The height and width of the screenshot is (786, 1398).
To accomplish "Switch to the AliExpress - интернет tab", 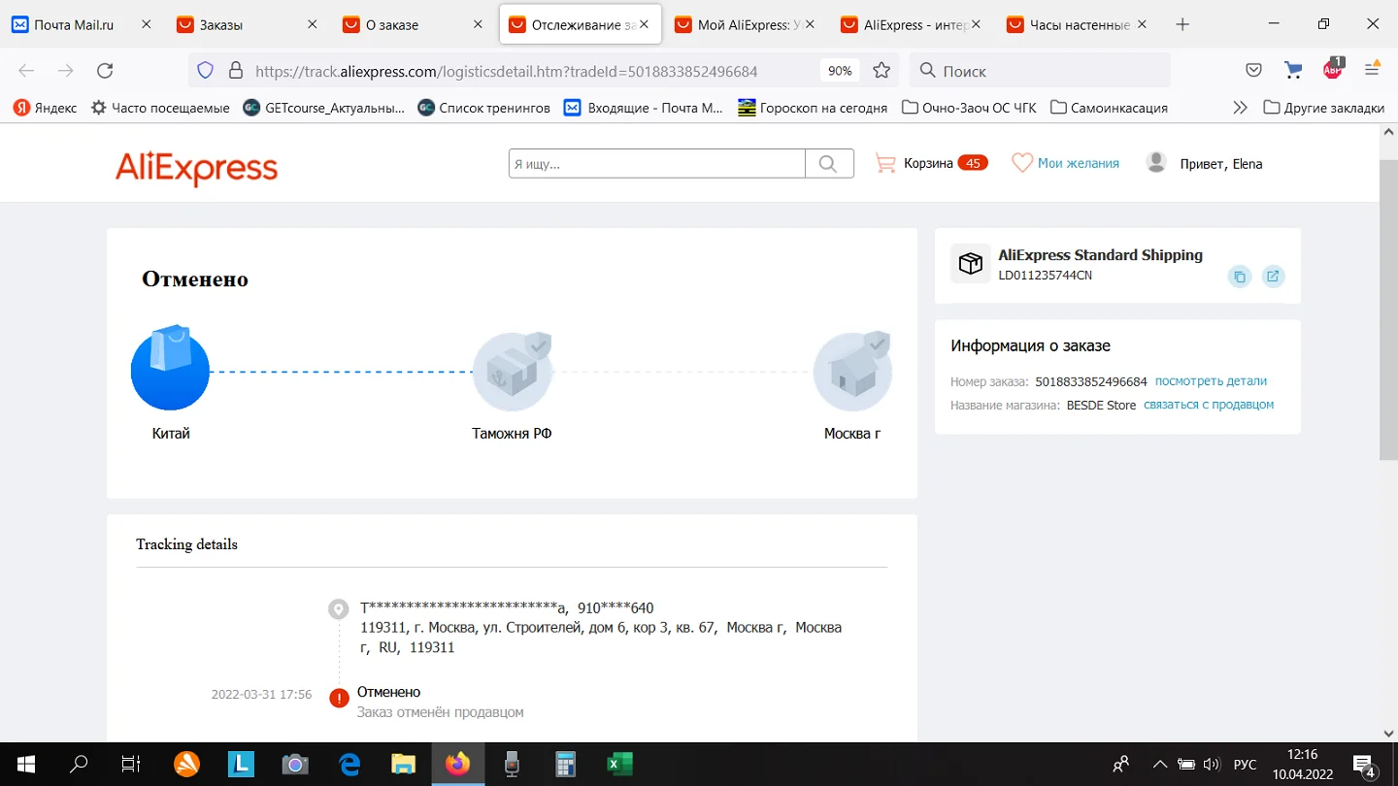I will point(914,24).
